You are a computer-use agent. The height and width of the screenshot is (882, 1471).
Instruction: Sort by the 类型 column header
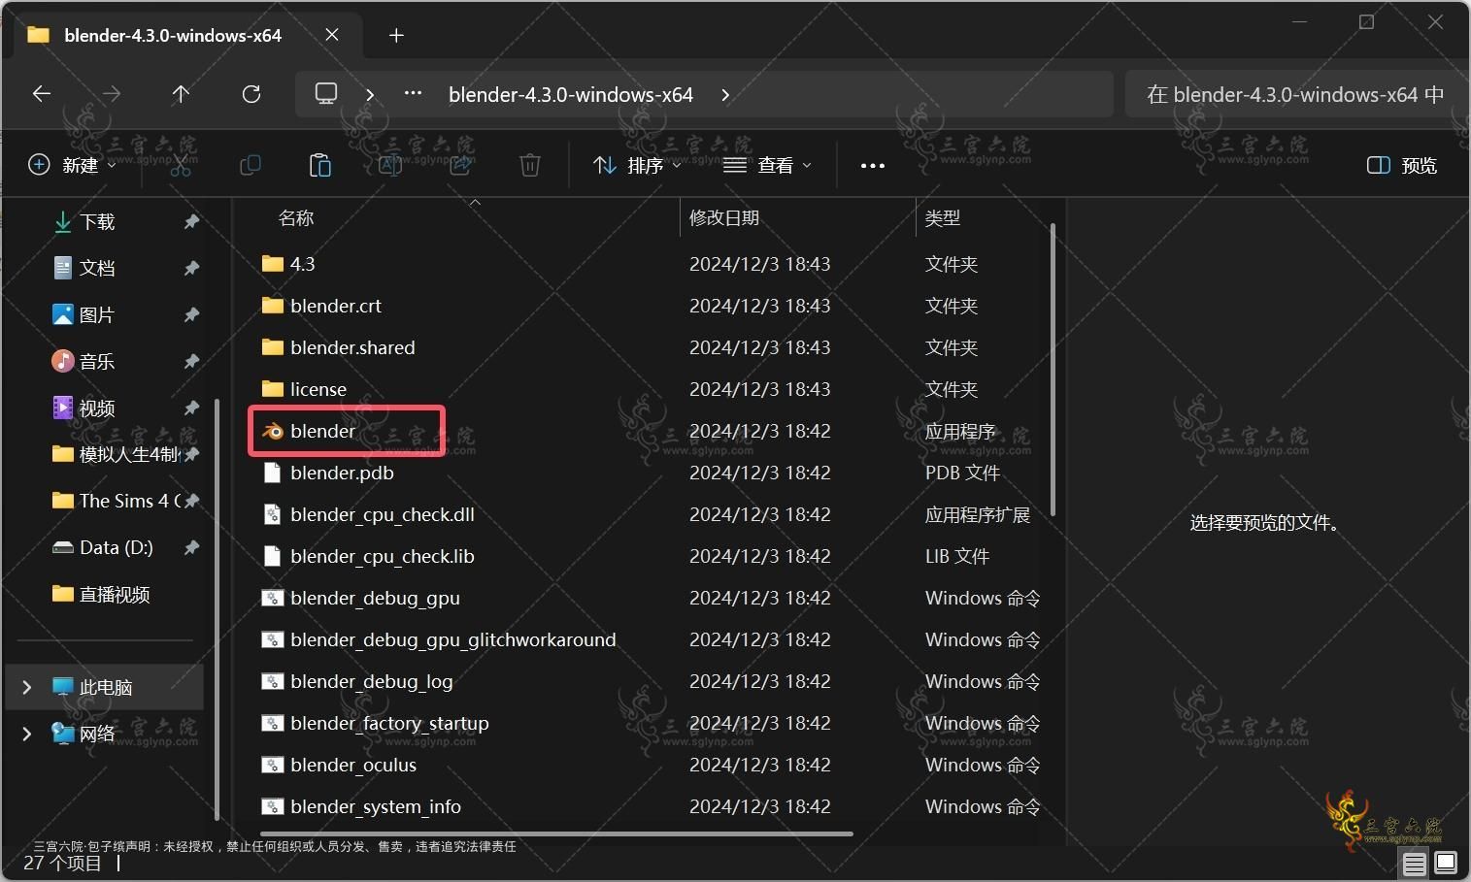[x=943, y=218]
